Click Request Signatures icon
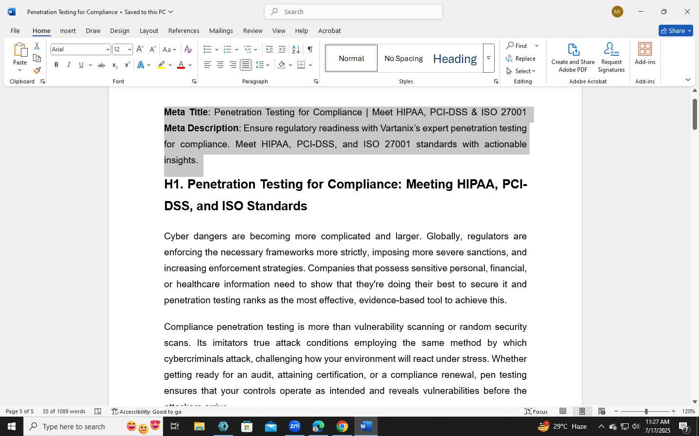Image resolution: width=699 pixels, height=436 pixels. pos(611,58)
